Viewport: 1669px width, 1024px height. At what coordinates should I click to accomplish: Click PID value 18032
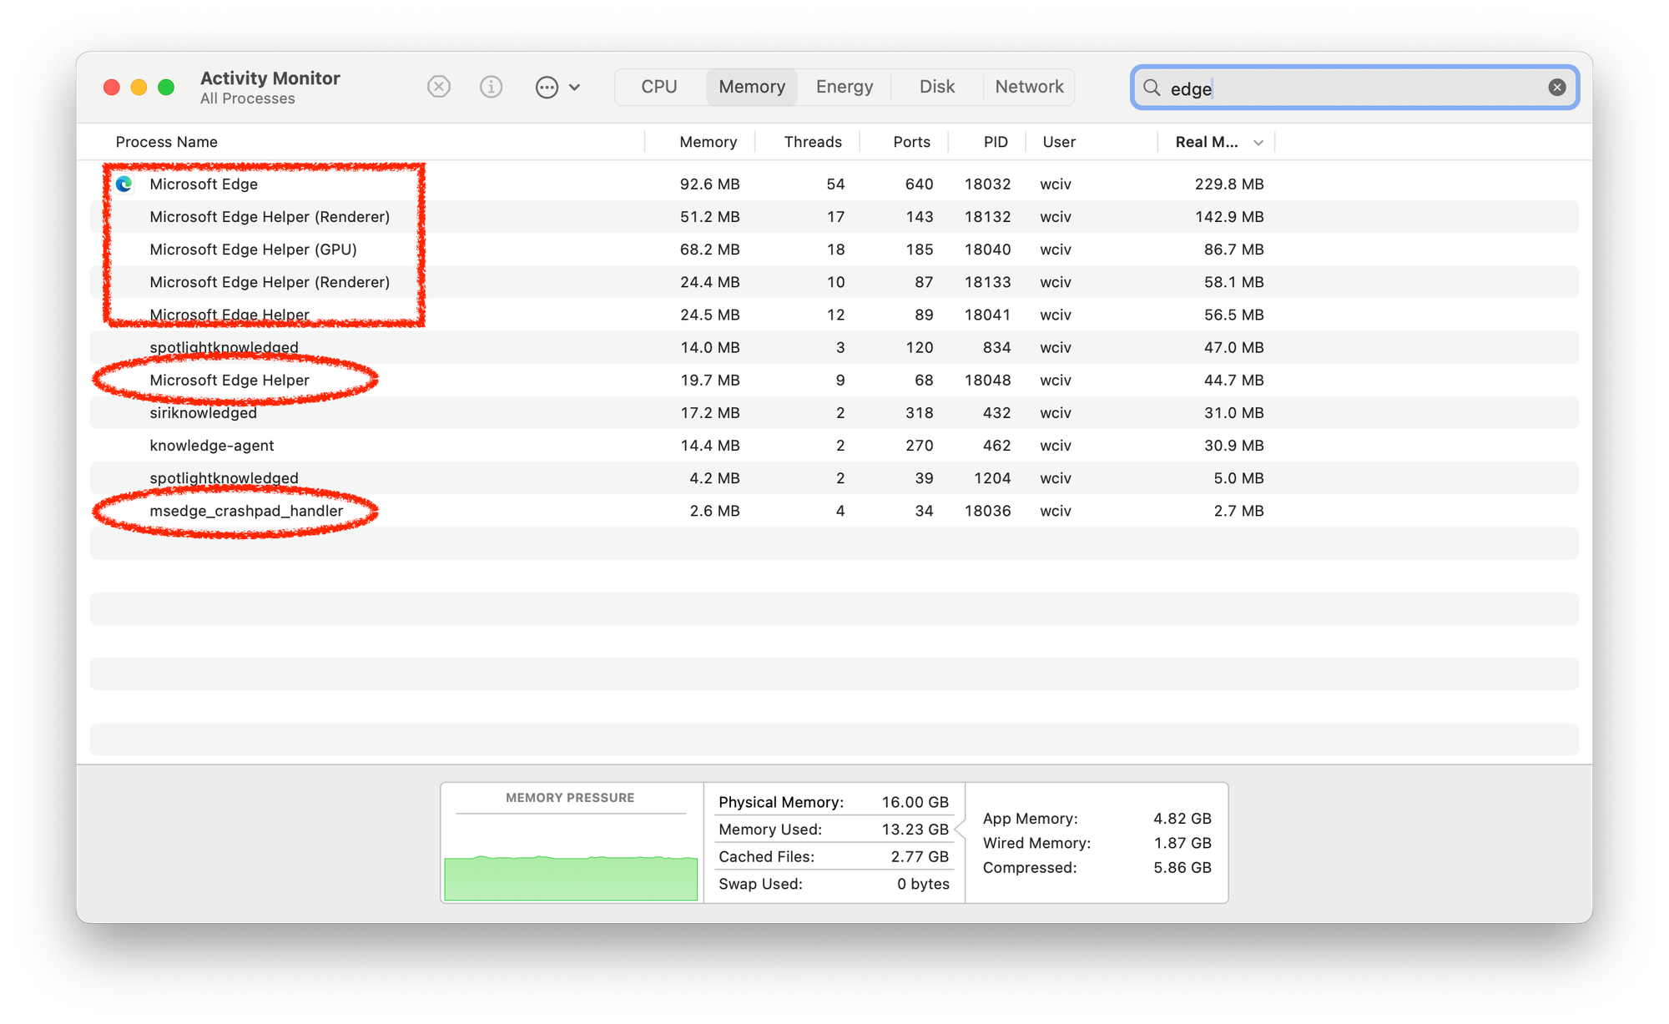click(x=987, y=184)
